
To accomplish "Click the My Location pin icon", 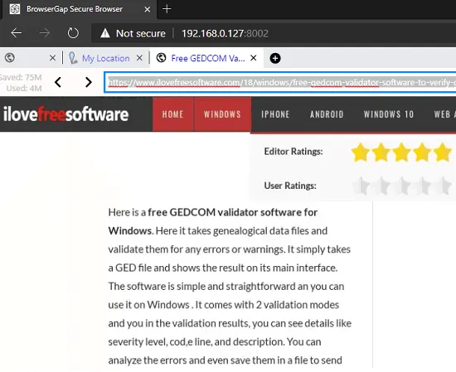I will tap(73, 58).
